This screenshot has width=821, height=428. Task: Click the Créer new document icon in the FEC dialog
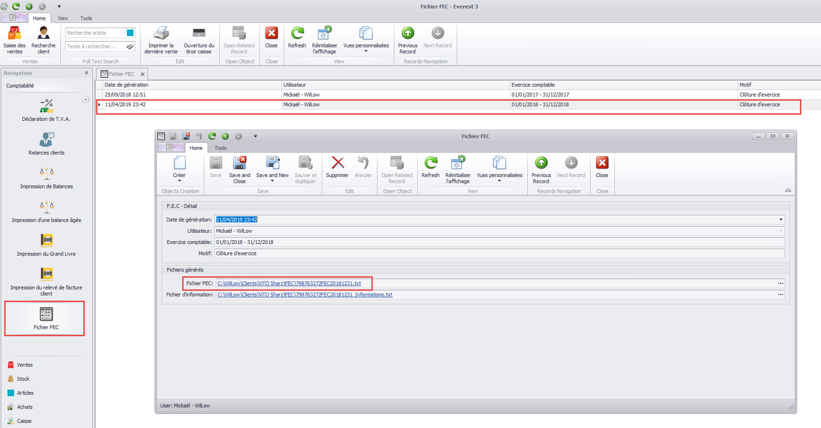tap(179, 163)
